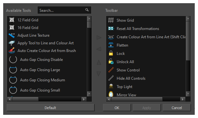Select the "Top Light" text entry
198x118 pixels.
click(x=124, y=87)
